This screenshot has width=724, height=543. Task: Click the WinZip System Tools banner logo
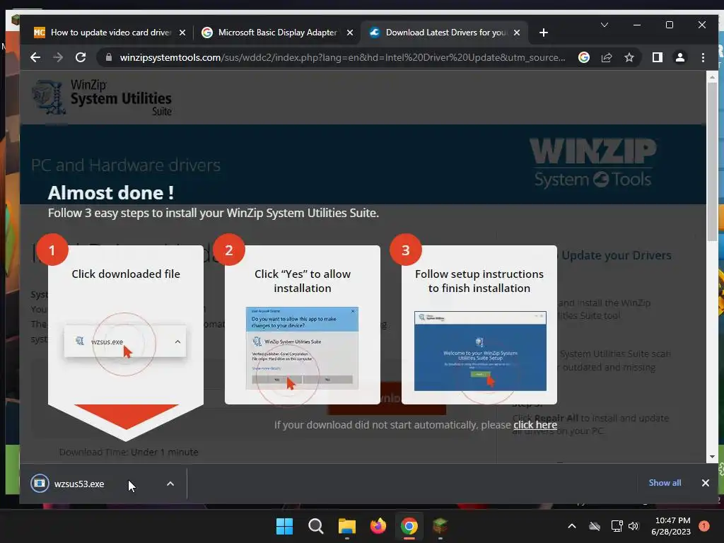pos(593,163)
